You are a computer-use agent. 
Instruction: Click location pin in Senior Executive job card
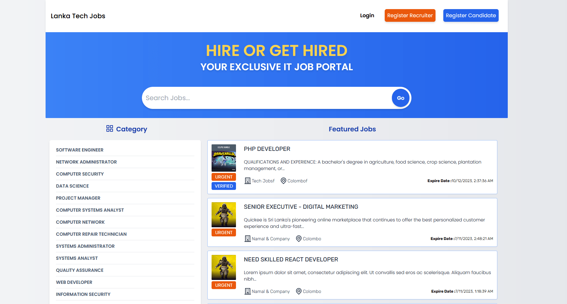pos(298,239)
